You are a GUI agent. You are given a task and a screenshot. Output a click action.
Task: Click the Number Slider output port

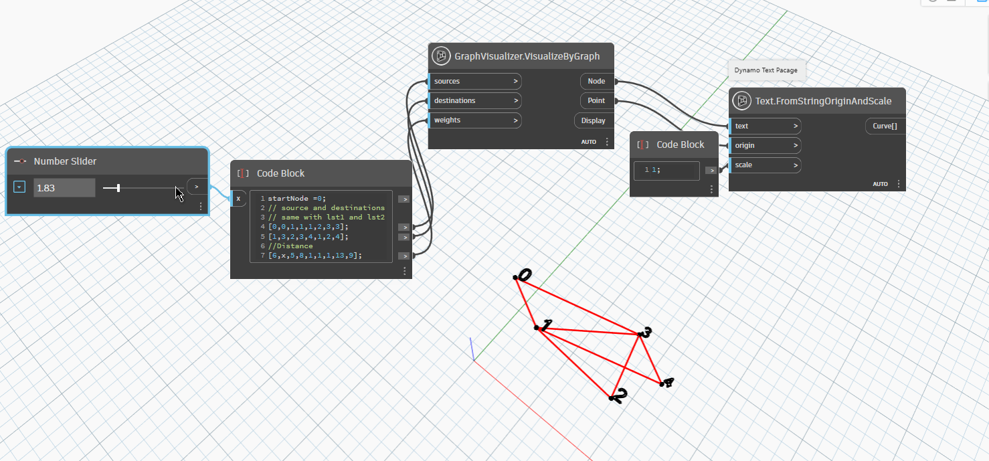196,187
